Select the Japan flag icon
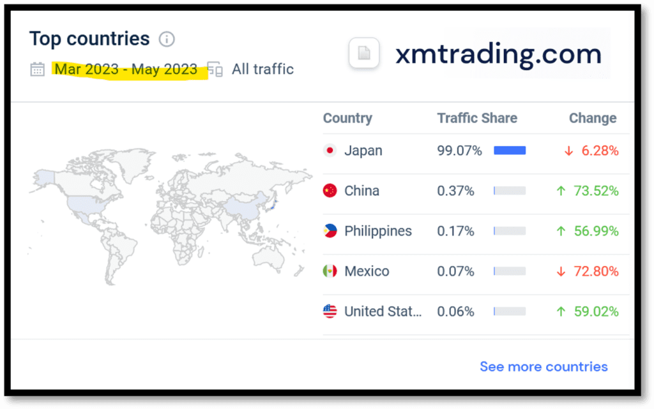Screen dimensions: 654x409 point(330,151)
